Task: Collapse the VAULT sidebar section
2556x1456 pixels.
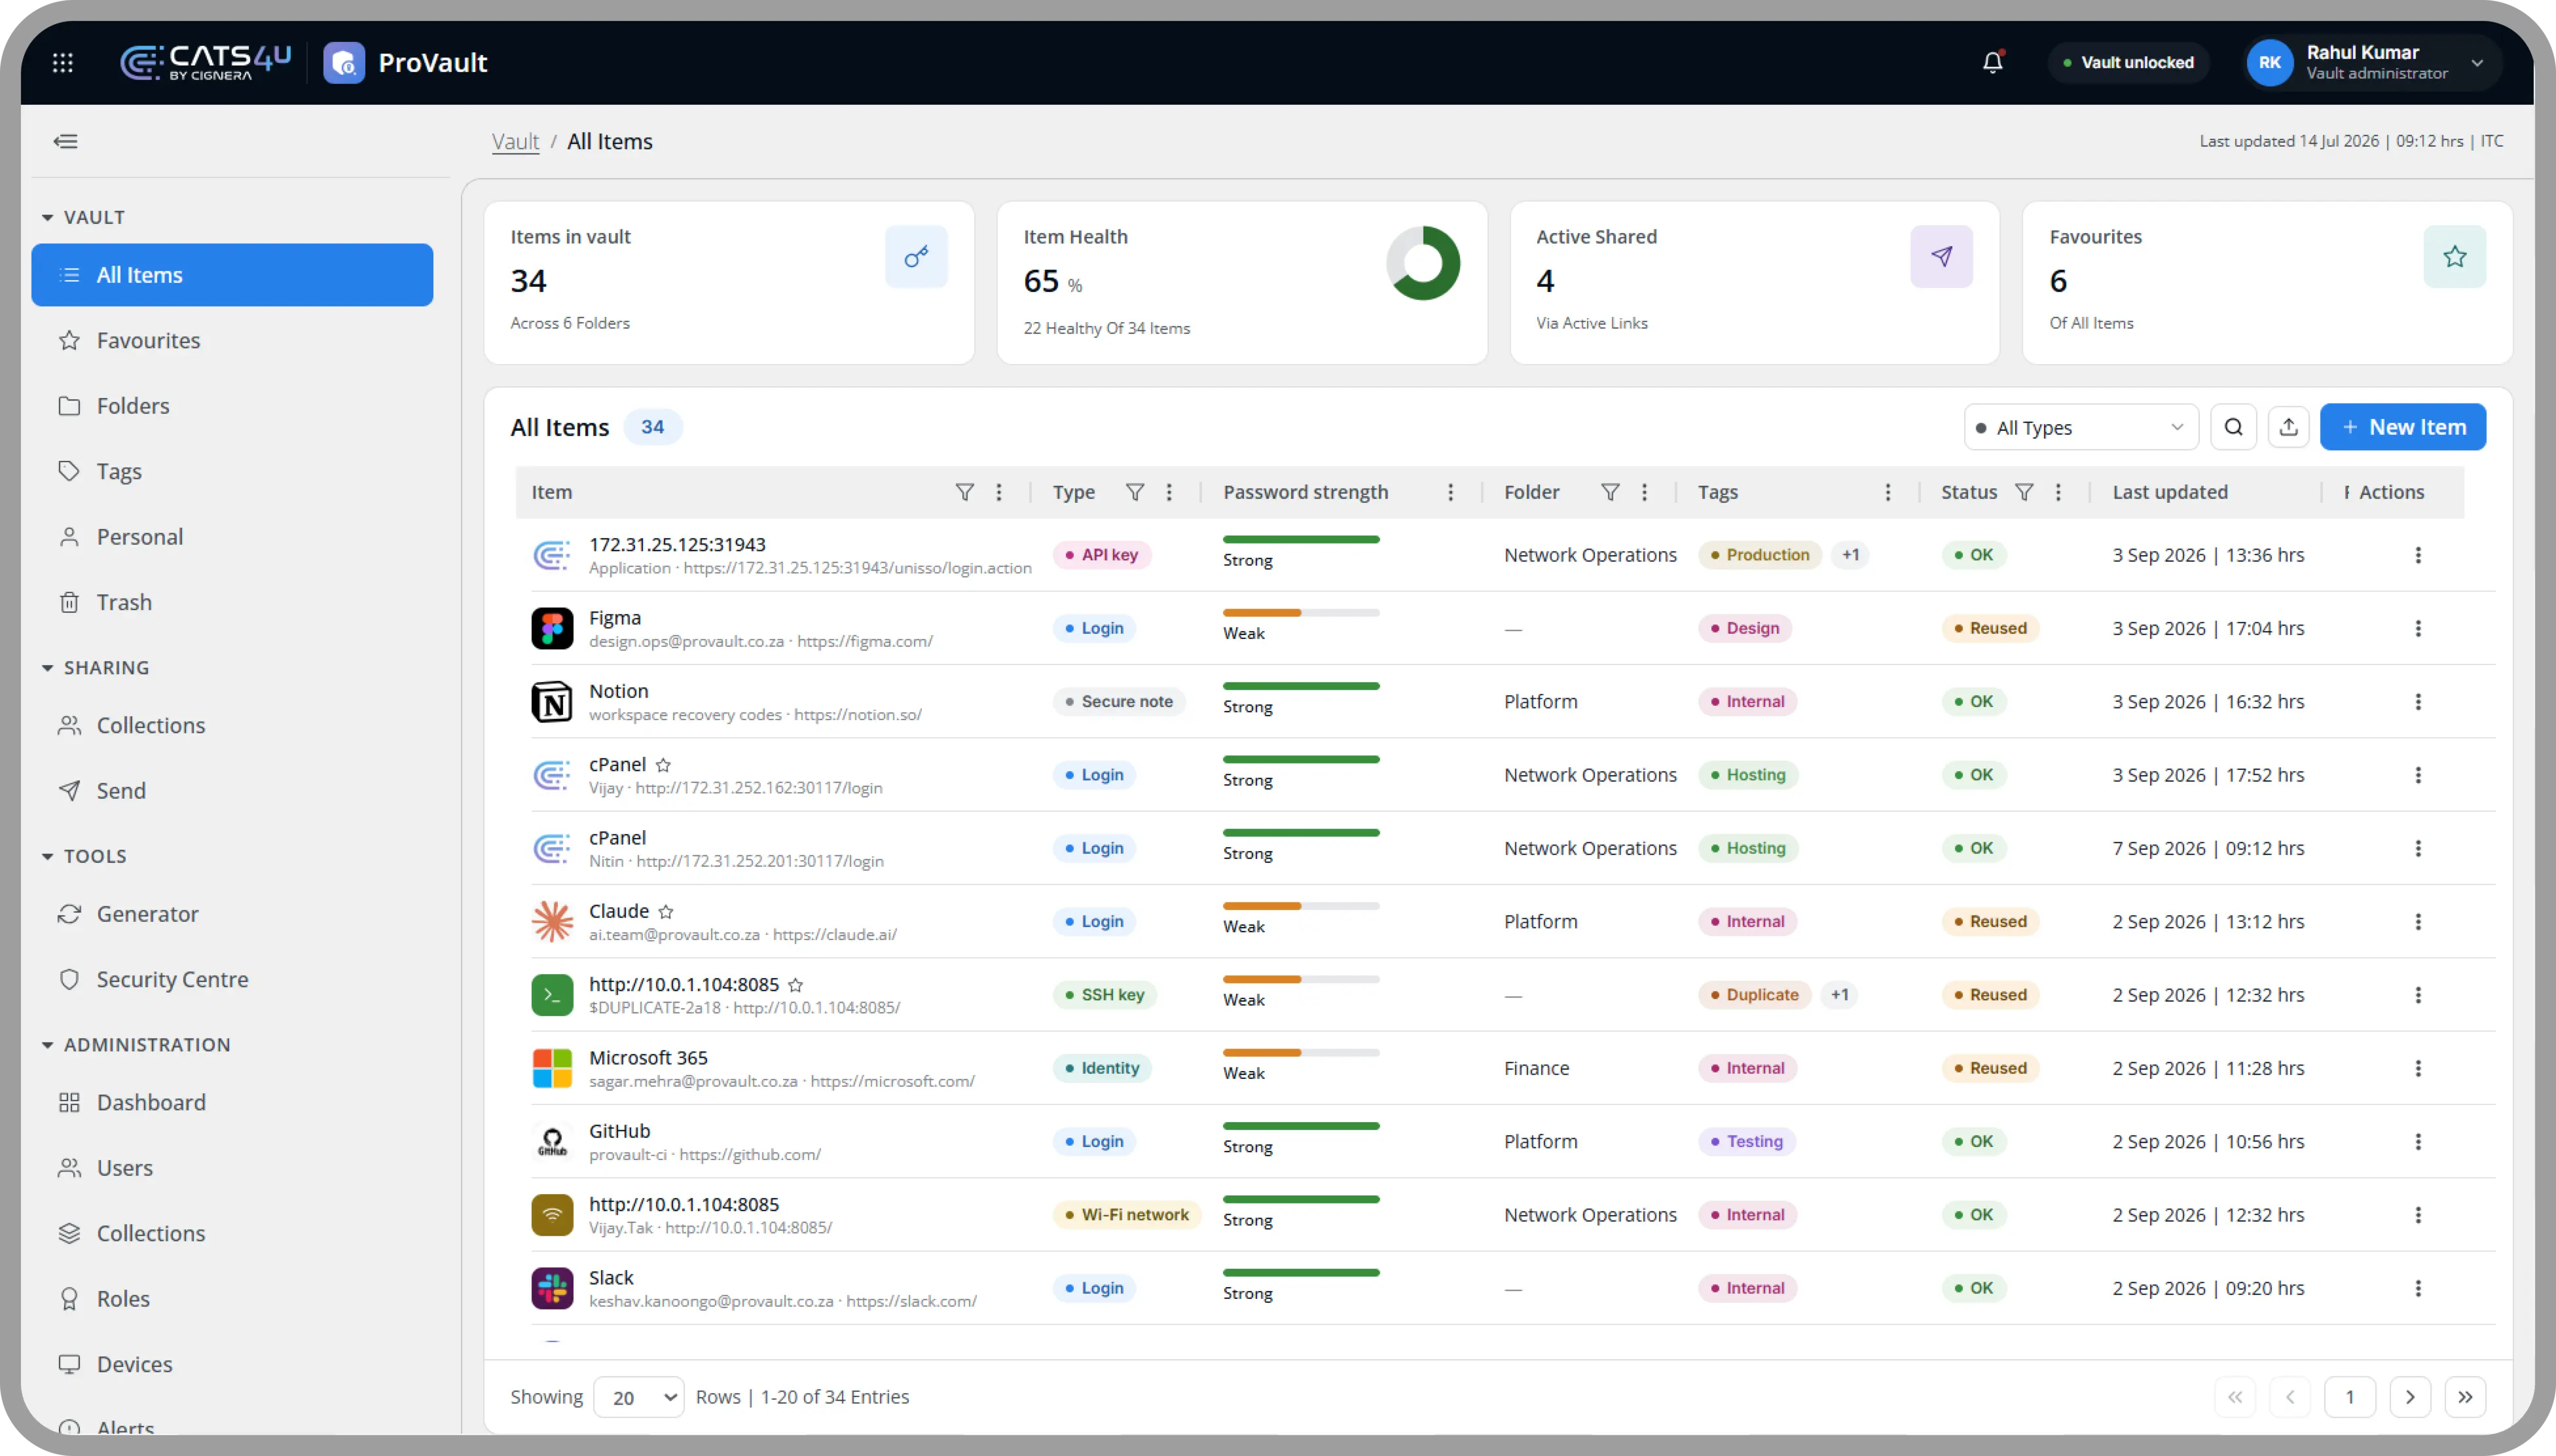Action: coord(47,217)
